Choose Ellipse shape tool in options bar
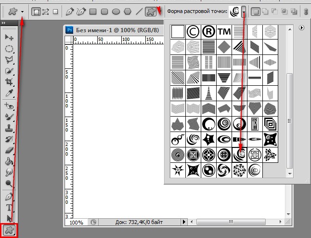This screenshot has height=238, width=311. [x=116, y=12]
